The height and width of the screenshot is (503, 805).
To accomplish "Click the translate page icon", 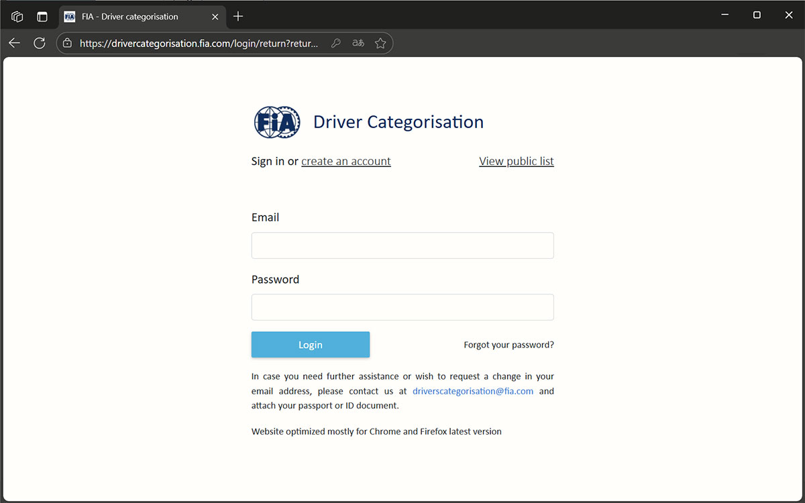I will 358,43.
